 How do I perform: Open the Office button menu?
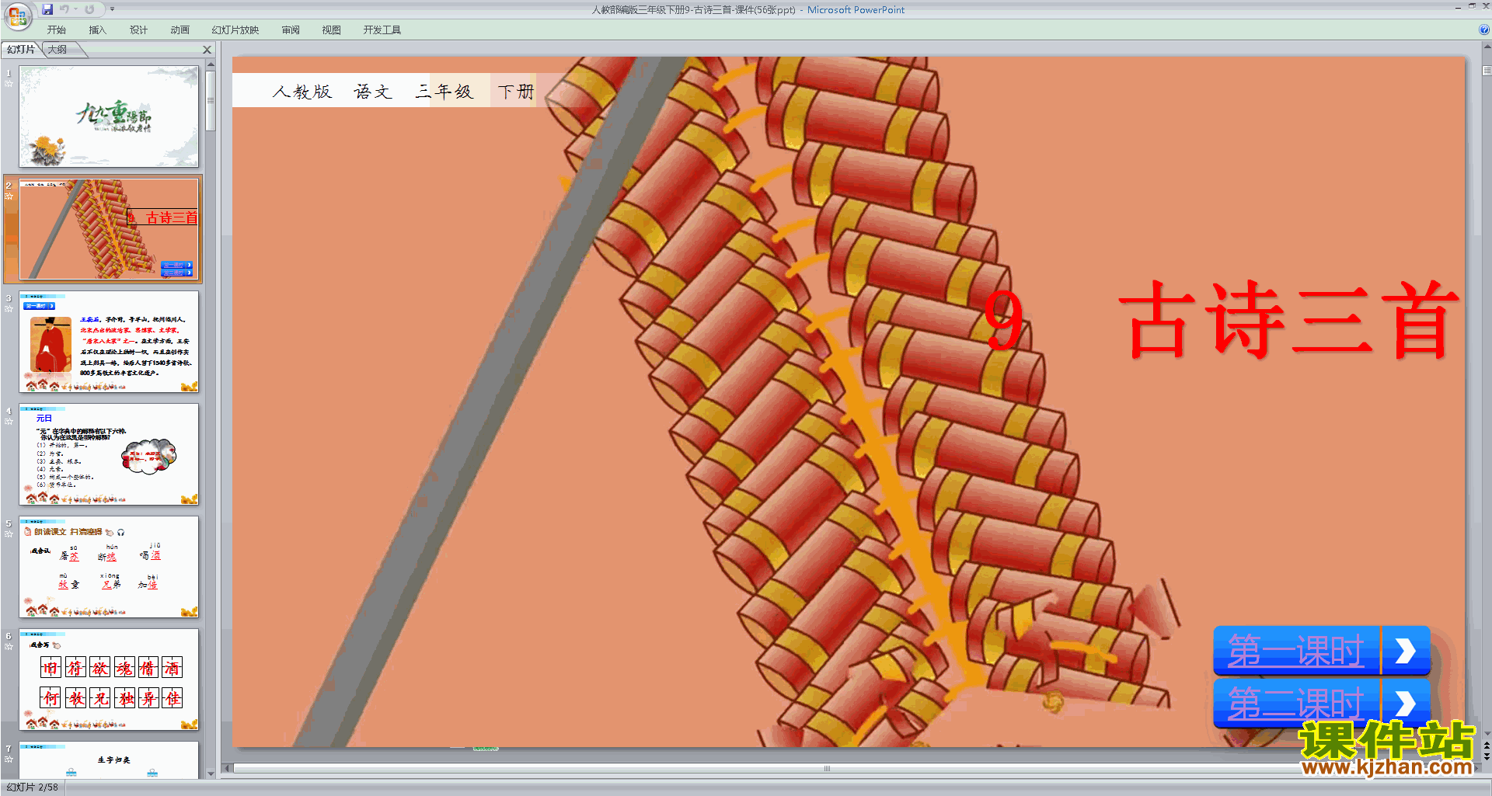[17, 16]
